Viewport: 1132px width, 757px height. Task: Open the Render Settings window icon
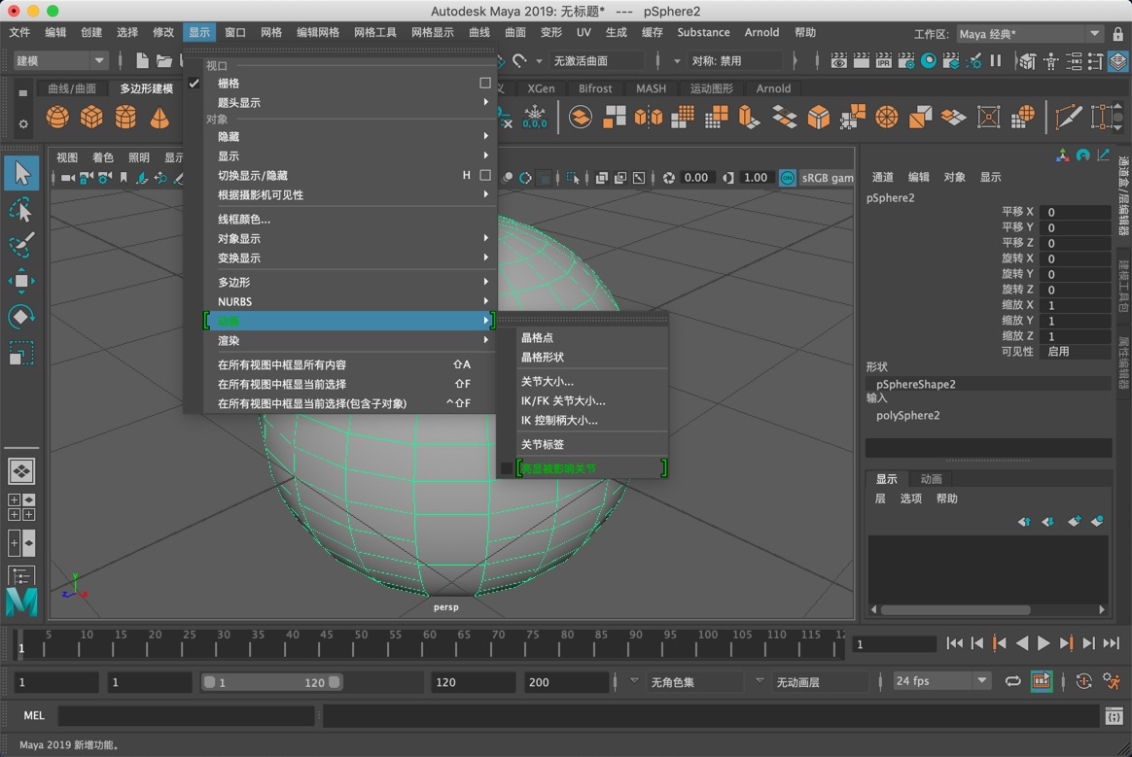coord(905,60)
